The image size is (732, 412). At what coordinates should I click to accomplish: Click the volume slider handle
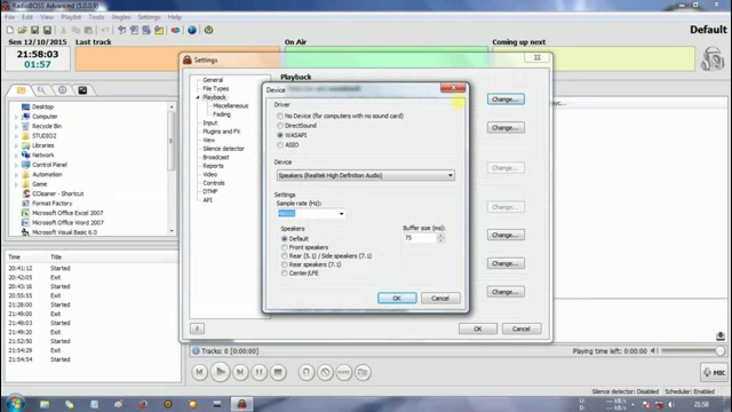click(720, 351)
